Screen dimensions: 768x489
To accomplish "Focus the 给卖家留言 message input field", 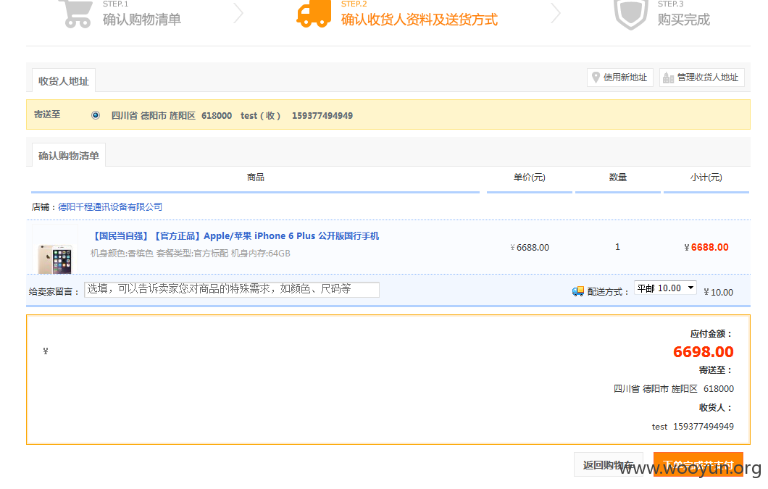I will point(232,289).
